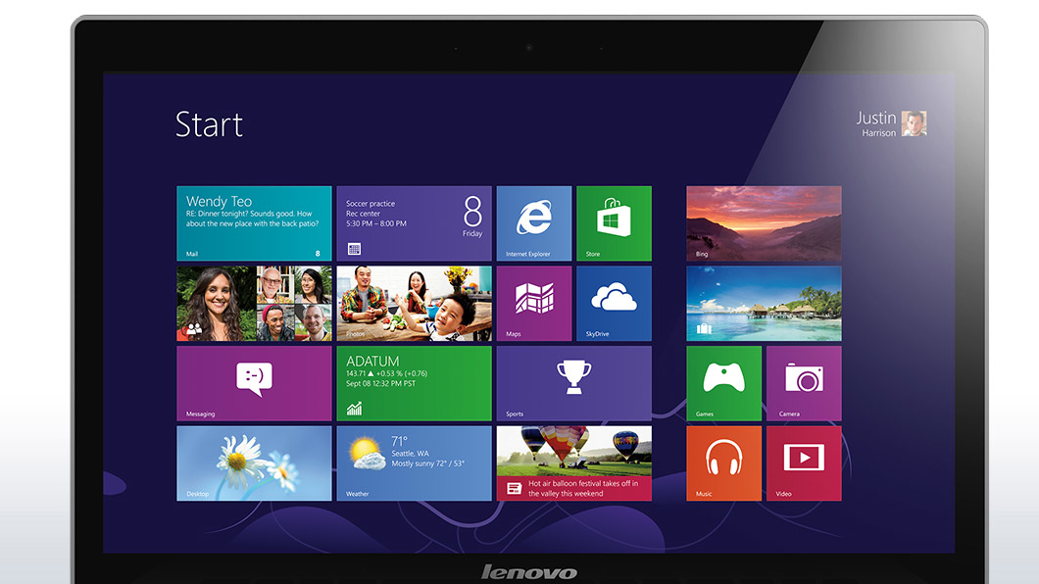Click Justin Harrison's account picture
The width and height of the screenshot is (1039, 584).
tap(914, 123)
